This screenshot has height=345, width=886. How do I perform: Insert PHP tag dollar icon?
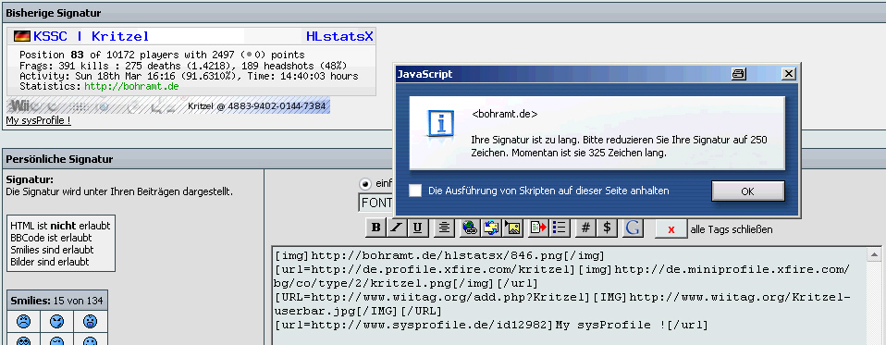coord(607,228)
